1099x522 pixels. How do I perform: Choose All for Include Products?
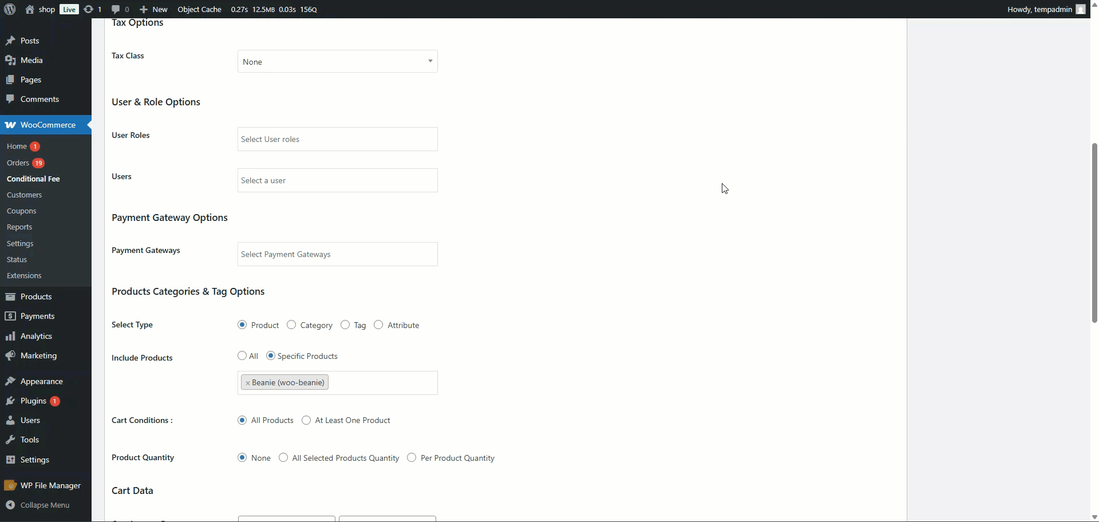(x=242, y=355)
